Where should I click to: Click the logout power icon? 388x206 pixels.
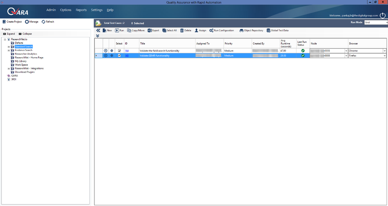[383, 15]
